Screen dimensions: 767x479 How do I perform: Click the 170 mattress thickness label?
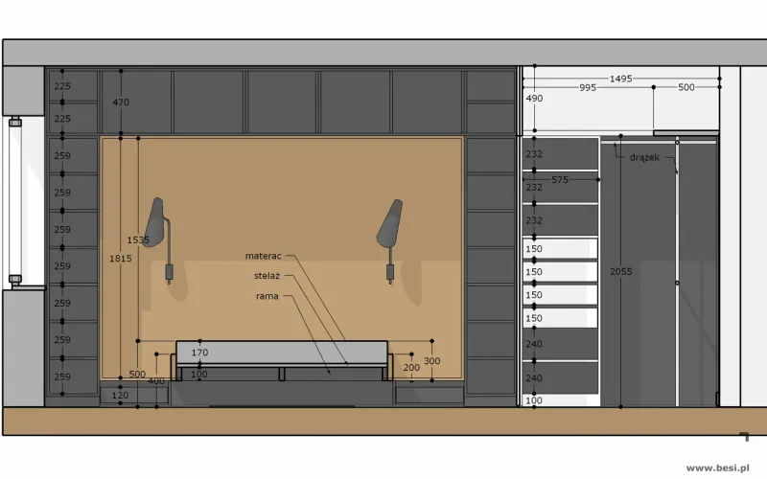199,353
